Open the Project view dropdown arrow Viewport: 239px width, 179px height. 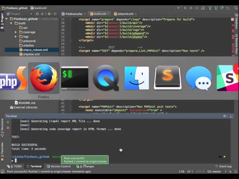[31, 14]
